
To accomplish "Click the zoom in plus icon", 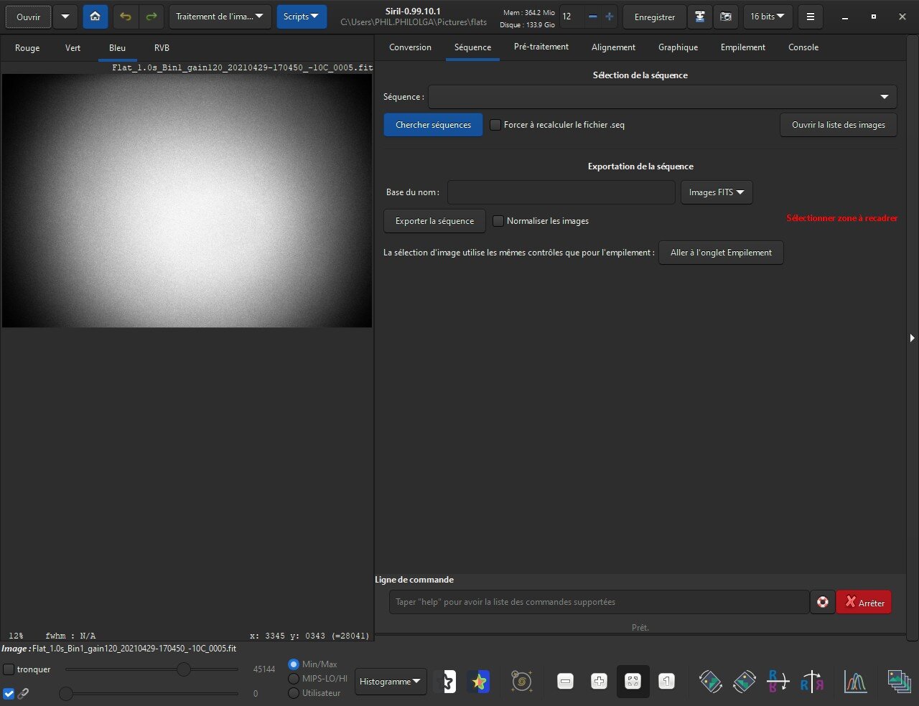I will click(599, 681).
